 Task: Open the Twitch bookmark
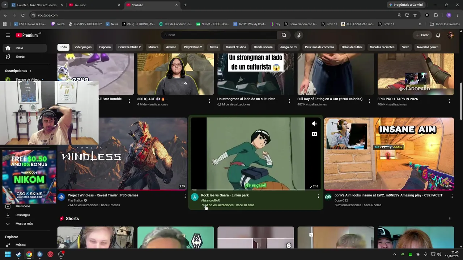pos(58,24)
